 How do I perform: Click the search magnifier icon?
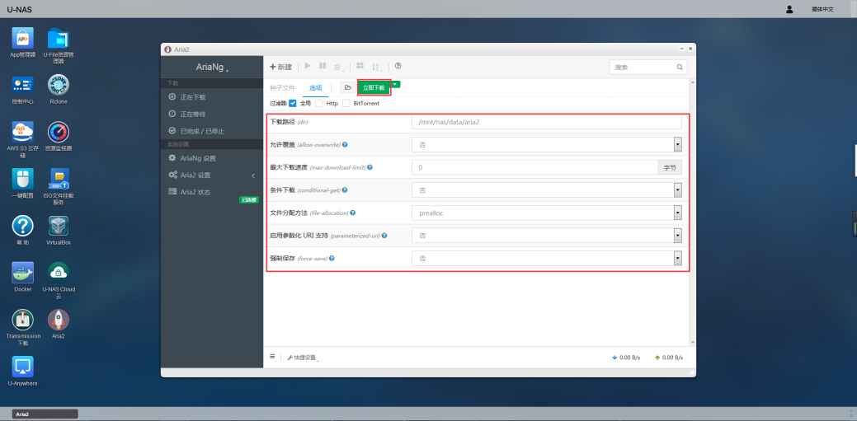680,68
